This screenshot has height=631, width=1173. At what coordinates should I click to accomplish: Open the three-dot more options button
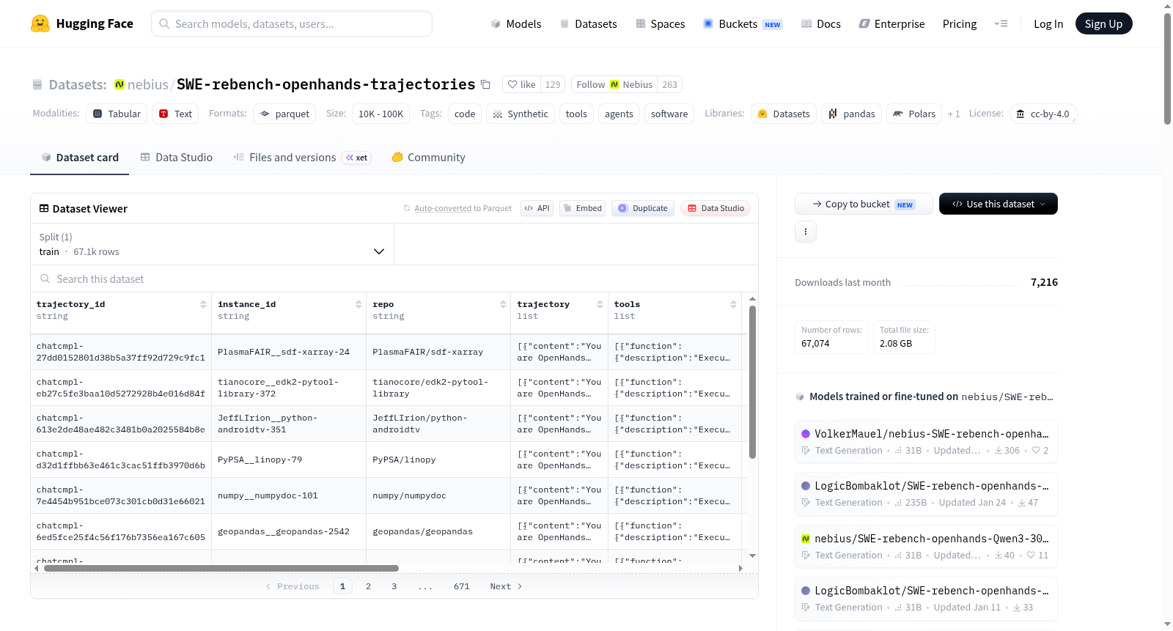(x=806, y=232)
